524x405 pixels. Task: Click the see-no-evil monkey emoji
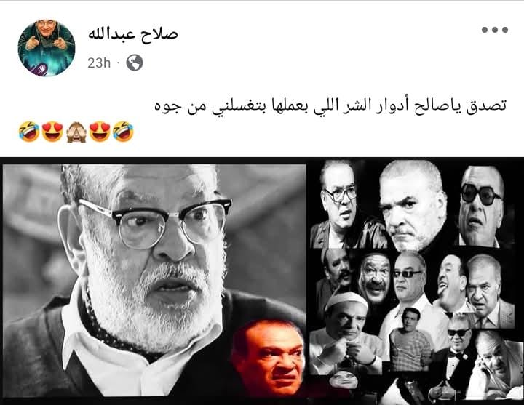(x=76, y=132)
